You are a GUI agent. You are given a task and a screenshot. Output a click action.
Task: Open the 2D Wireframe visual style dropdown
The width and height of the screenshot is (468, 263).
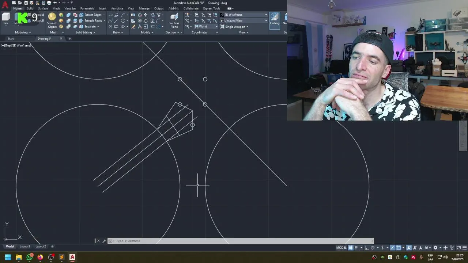244,15
